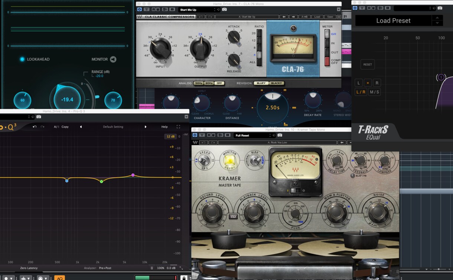Go to previous preset in CLA-76
Viewport: 453px width, 280px height.
284,17
